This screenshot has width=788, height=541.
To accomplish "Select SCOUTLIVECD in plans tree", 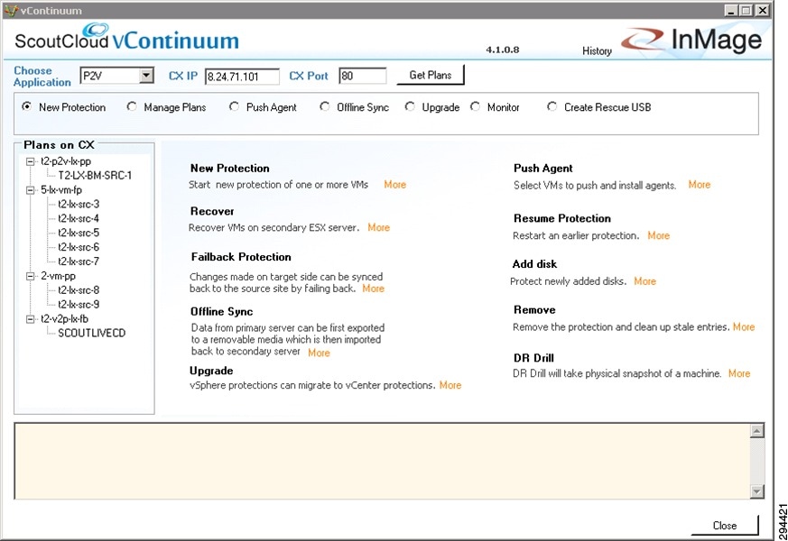I will (x=91, y=334).
